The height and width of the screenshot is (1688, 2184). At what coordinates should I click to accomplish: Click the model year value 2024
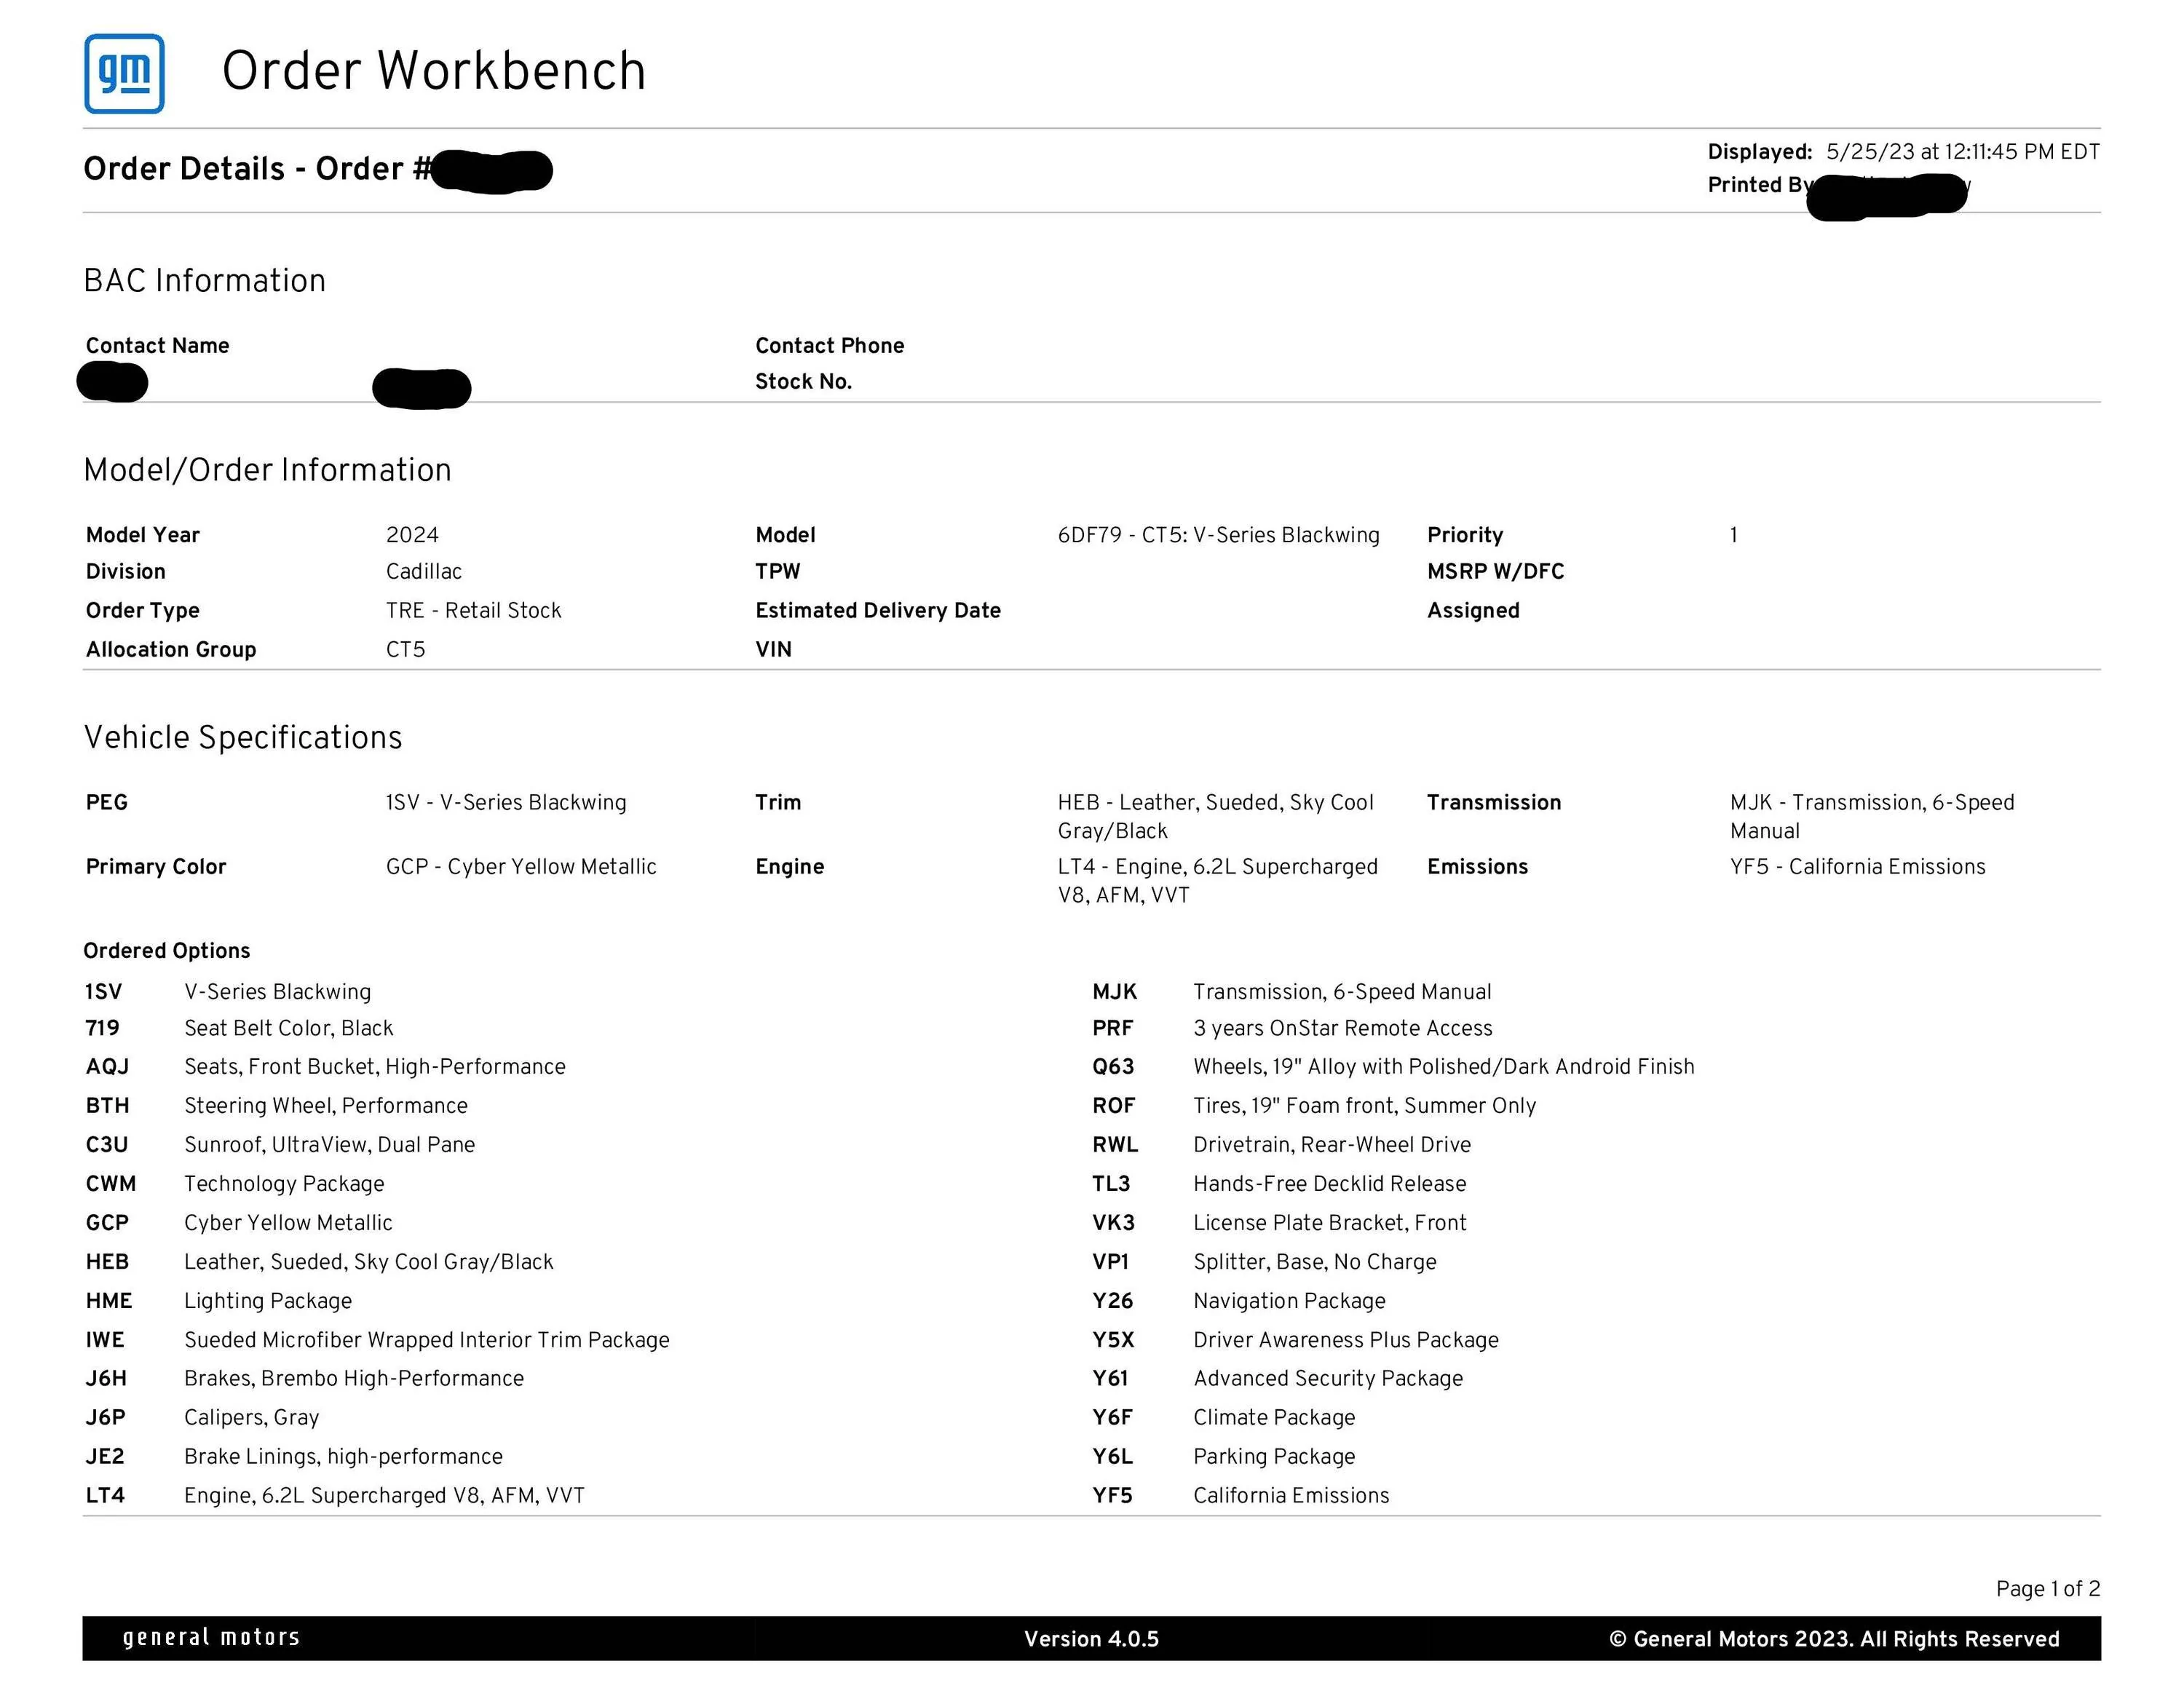[412, 535]
